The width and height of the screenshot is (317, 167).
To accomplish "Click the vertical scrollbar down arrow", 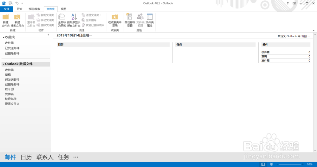I will pyautogui.click(x=315, y=151).
